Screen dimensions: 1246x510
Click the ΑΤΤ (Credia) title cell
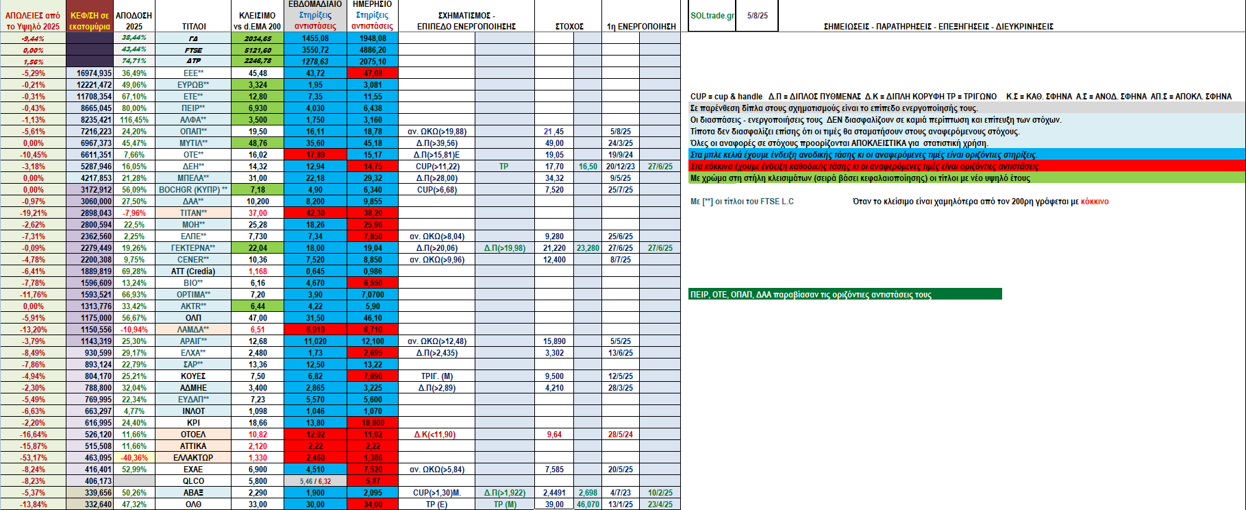pos(194,271)
